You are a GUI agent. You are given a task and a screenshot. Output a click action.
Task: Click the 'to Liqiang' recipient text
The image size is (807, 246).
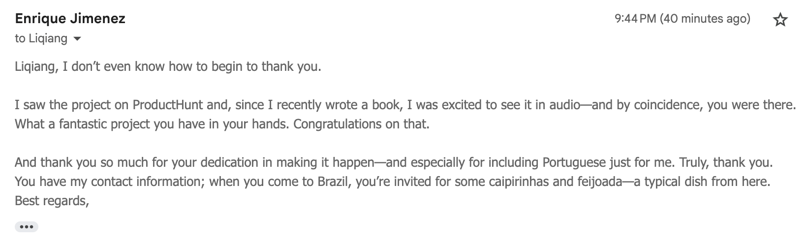pos(41,38)
